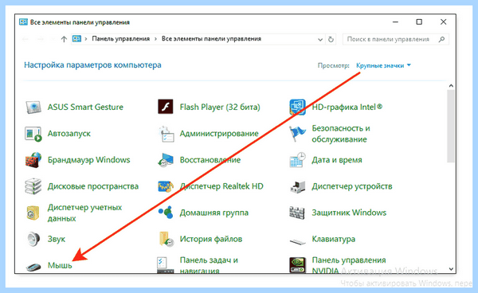
Task: Maximize the control panel window
Action: coord(419,22)
